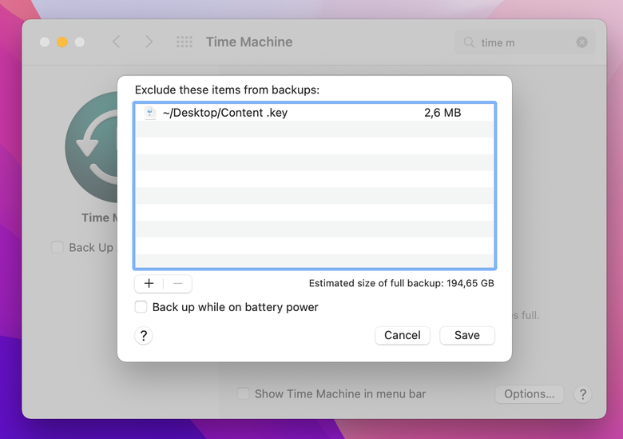Minimize the window with the yellow button
The width and height of the screenshot is (623, 439).
pos(62,42)
